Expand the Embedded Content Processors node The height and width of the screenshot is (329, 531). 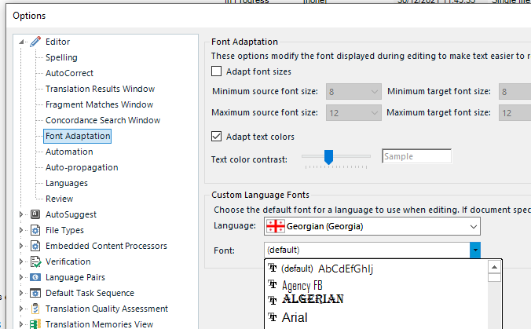click(21, 246)
